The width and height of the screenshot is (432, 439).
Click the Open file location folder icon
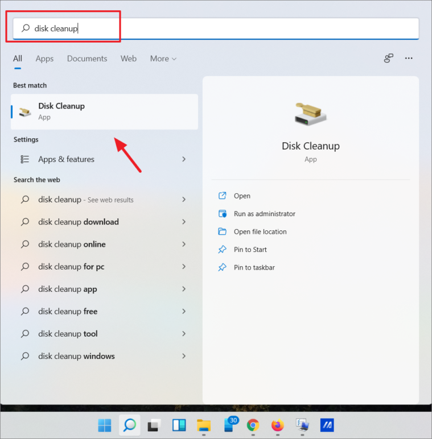[x=222, y=231]
